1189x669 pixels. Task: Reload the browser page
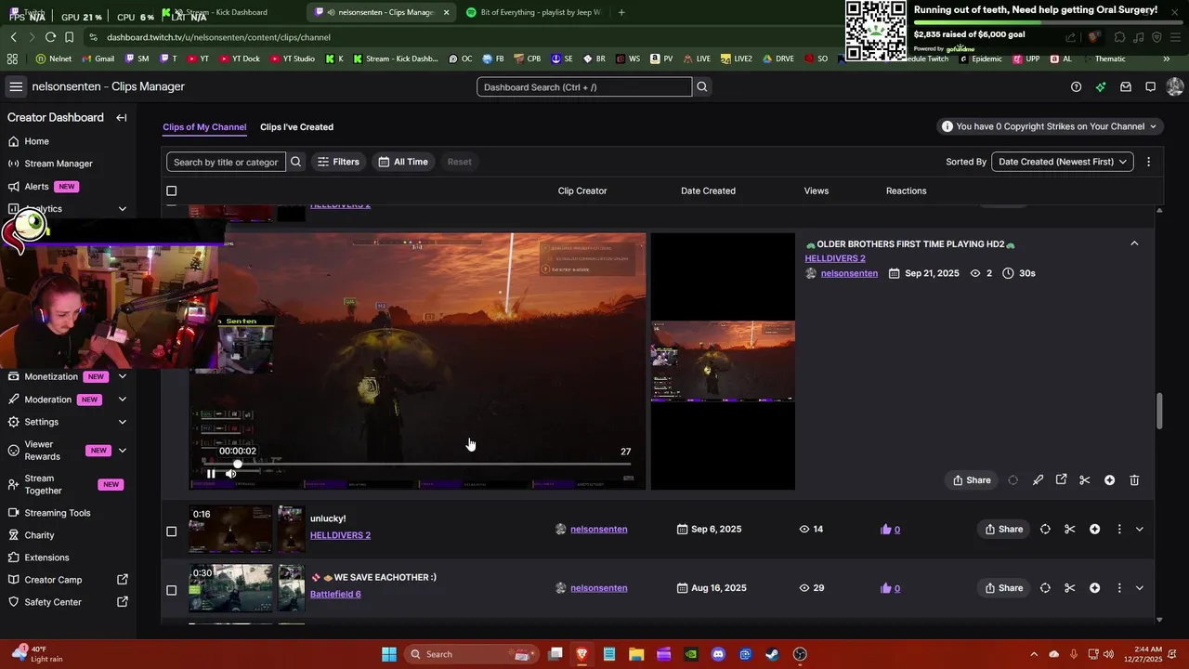coord(50,37)
